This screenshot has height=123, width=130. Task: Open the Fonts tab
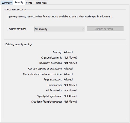(29, 3)
